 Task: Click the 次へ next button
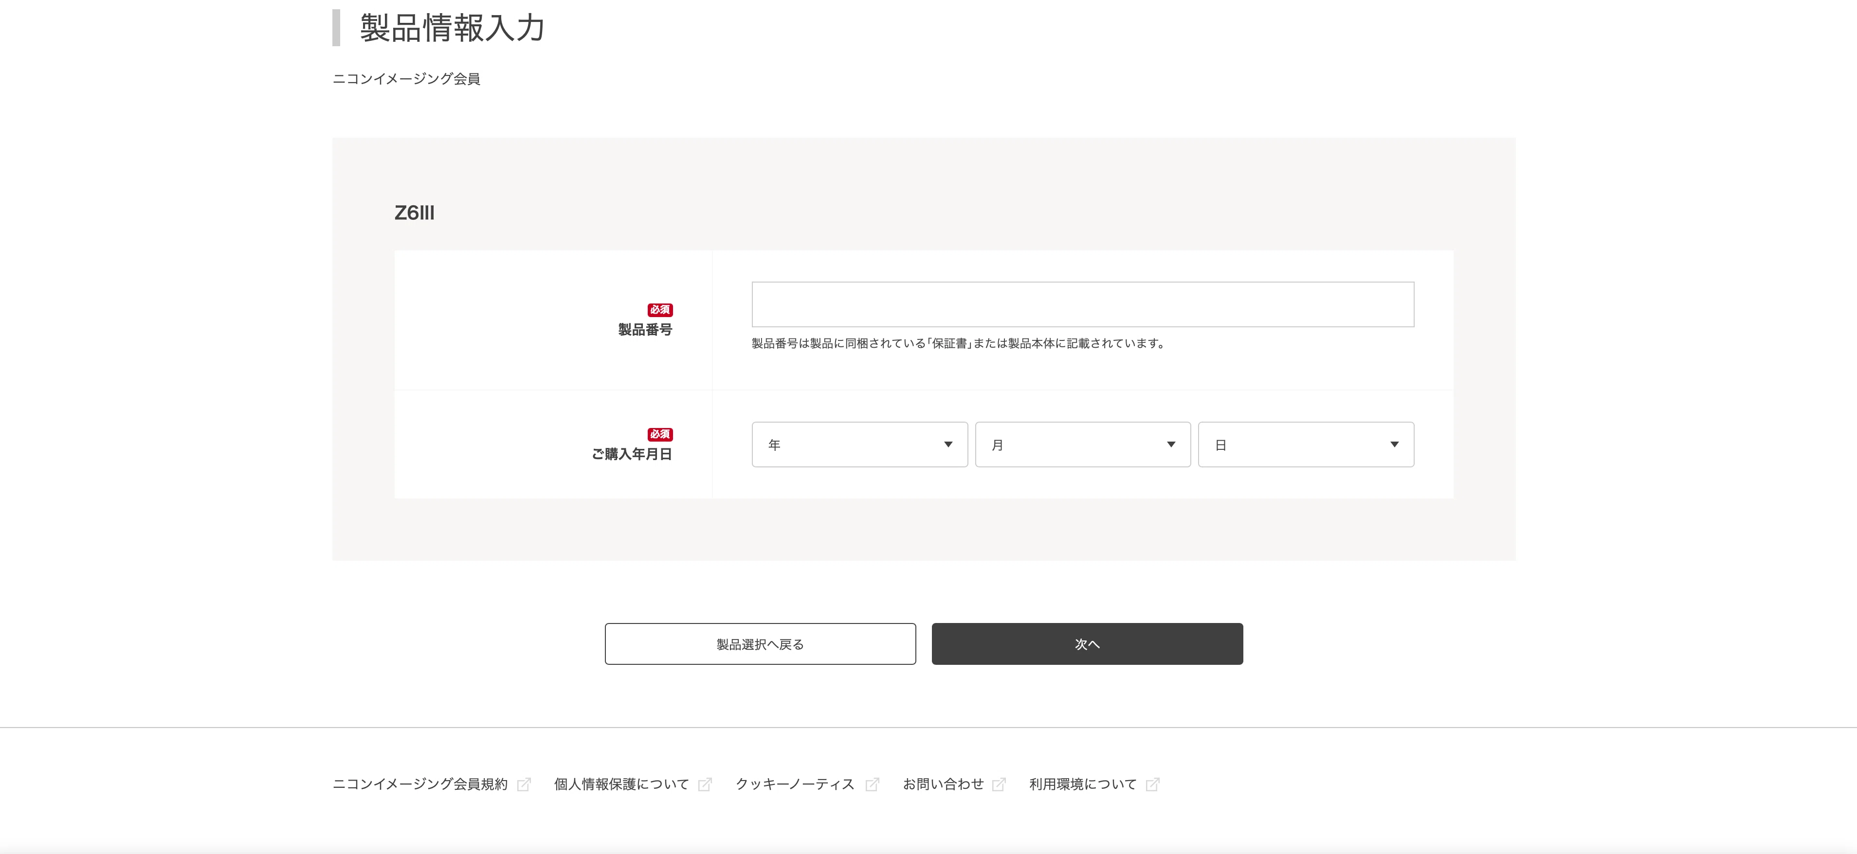click(1087, 643)
